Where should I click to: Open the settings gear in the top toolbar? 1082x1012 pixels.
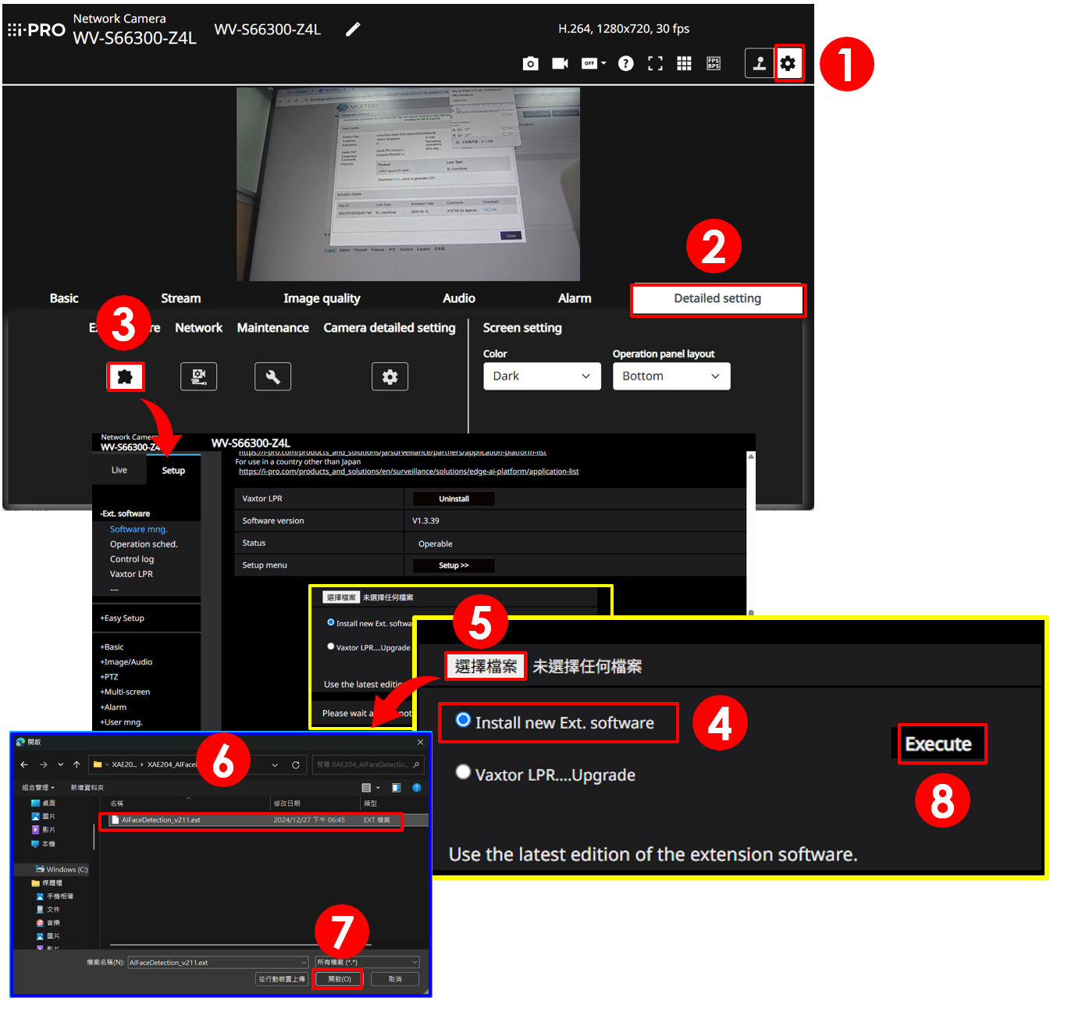coord(788,63)
